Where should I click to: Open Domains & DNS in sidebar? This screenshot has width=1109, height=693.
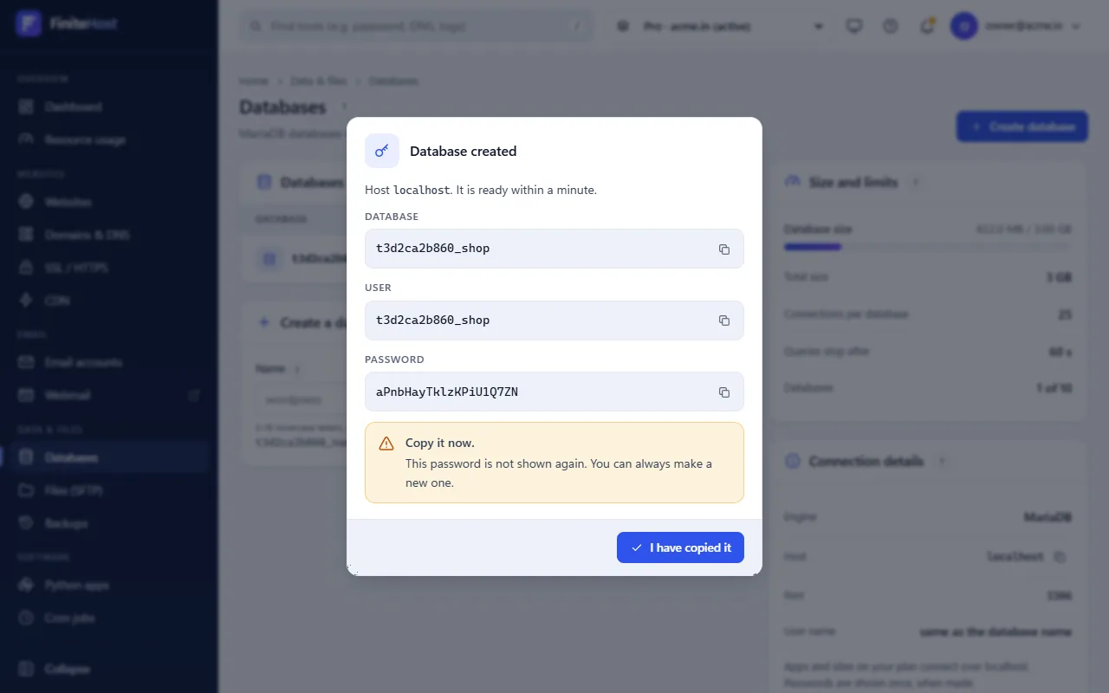109,235
